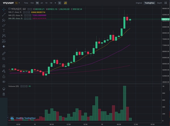Choose the ruler measure tool
170x126 pixels.
pyautogui.click(x=4, y=53)
